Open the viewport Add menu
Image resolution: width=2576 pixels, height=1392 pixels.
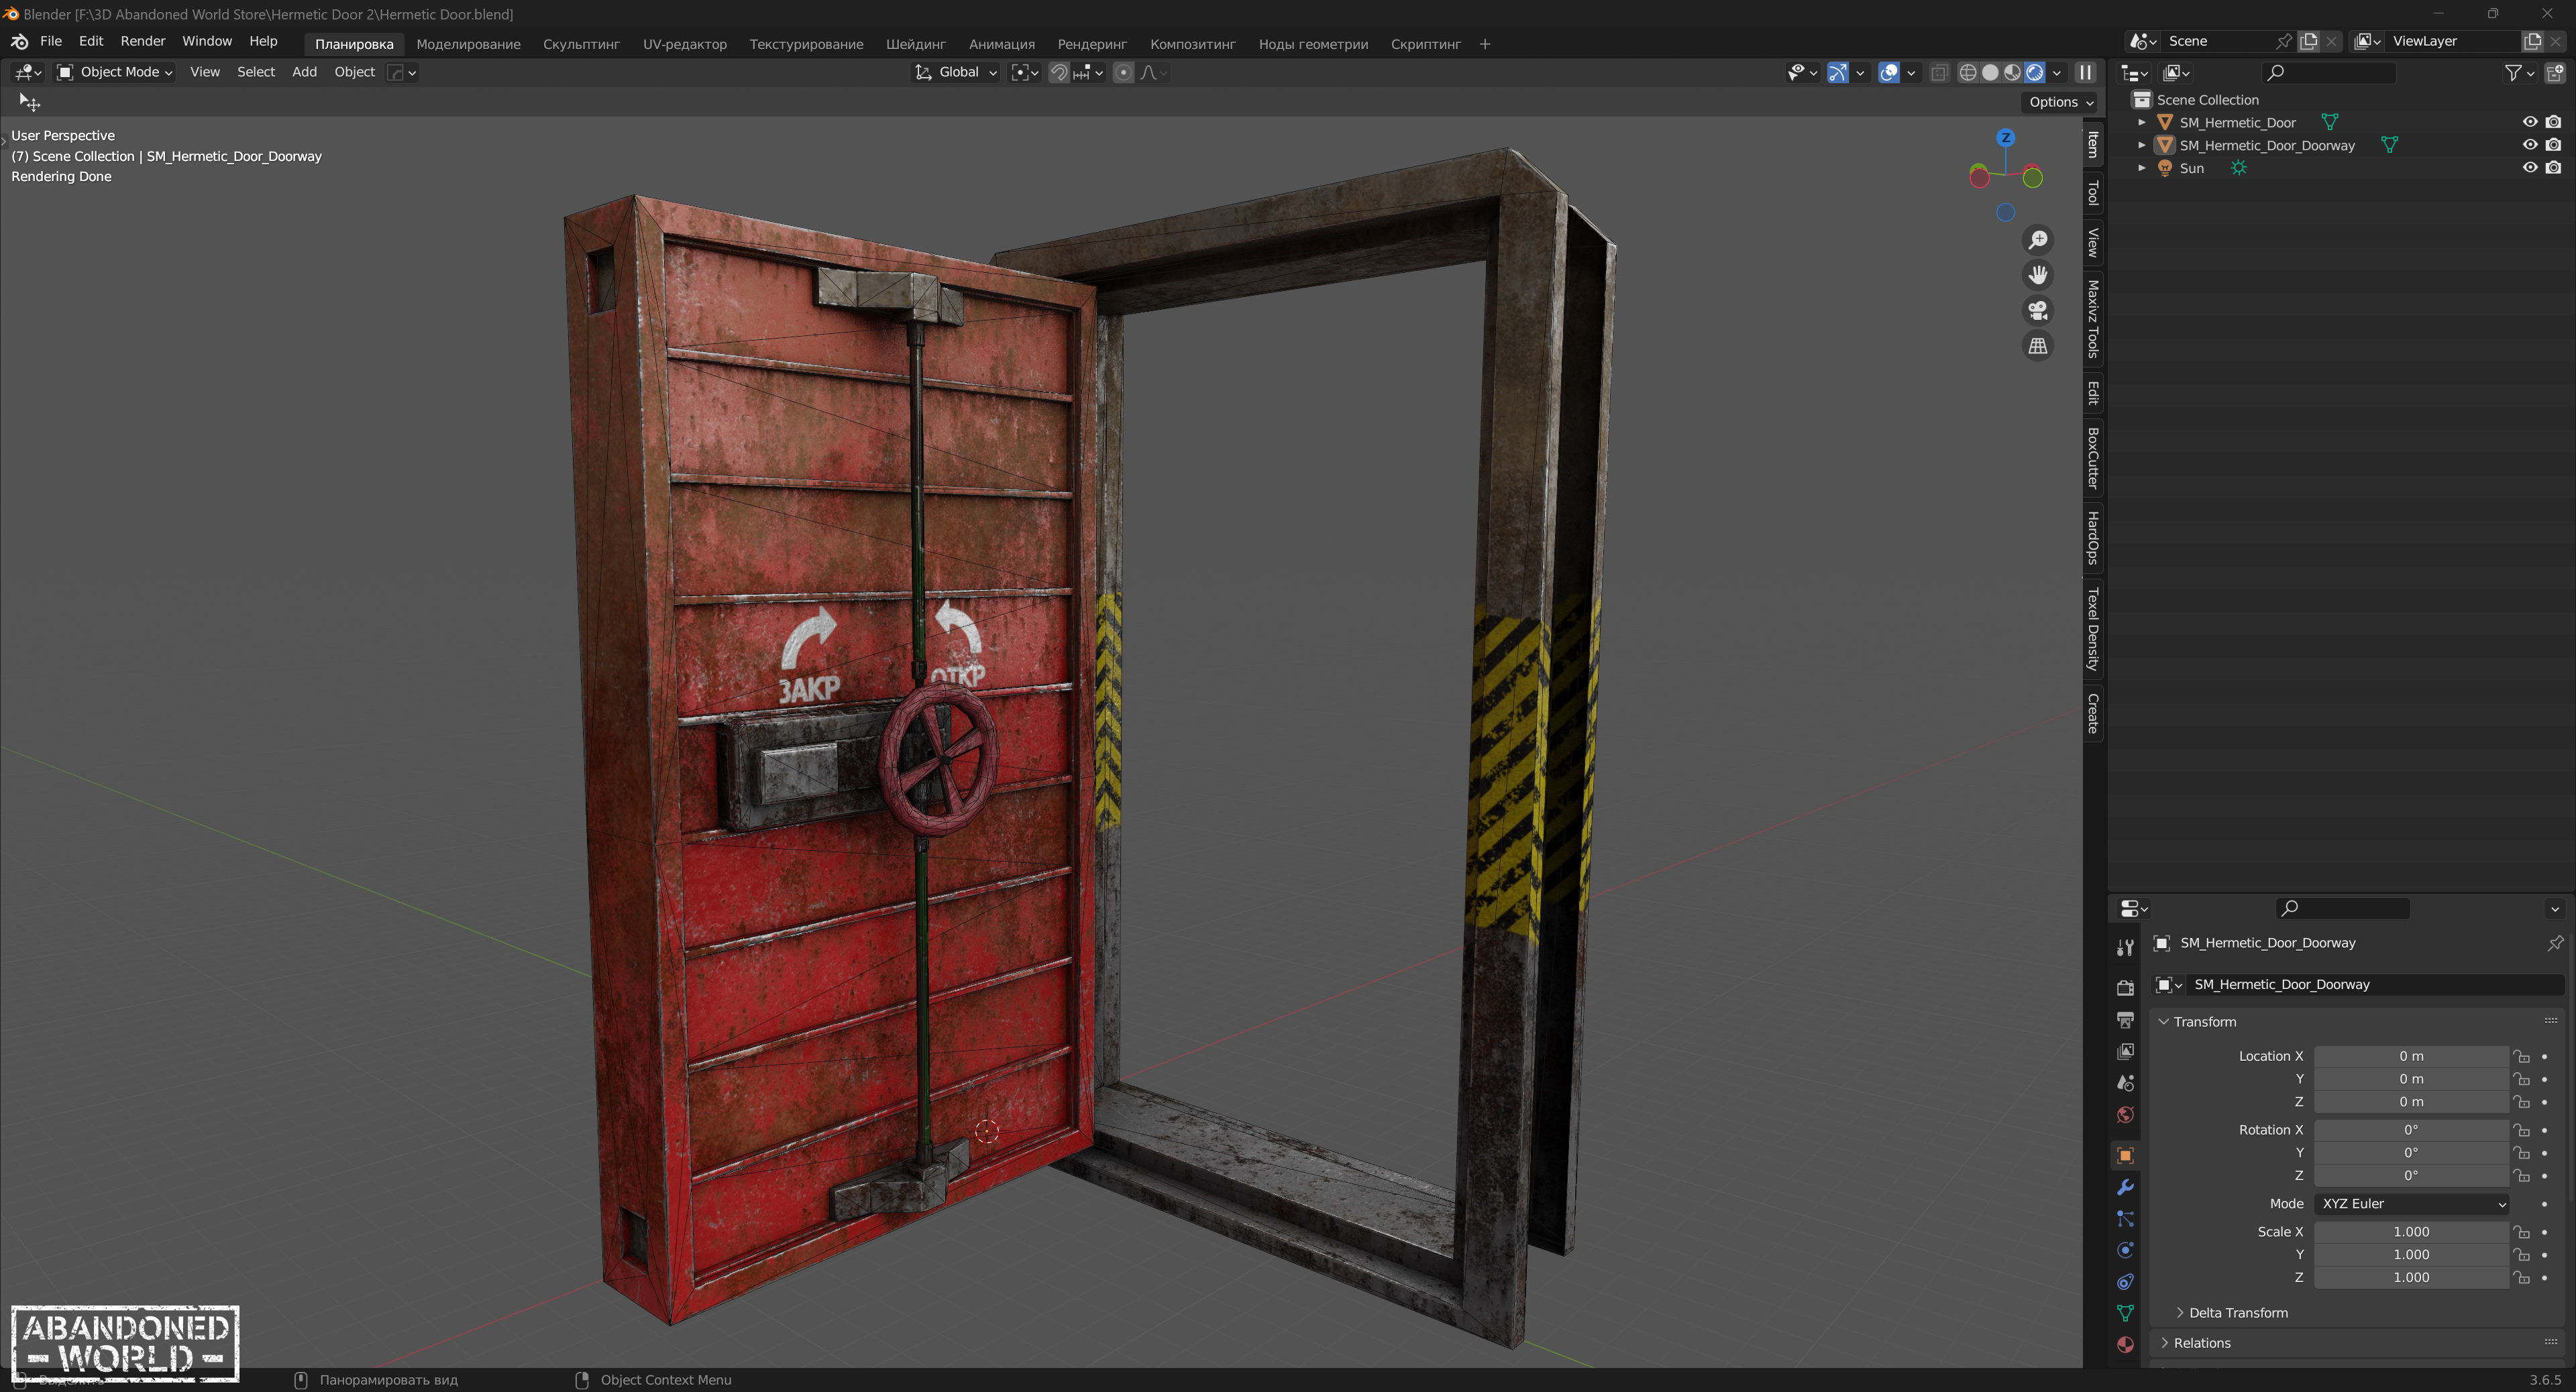tap(304, 72)
